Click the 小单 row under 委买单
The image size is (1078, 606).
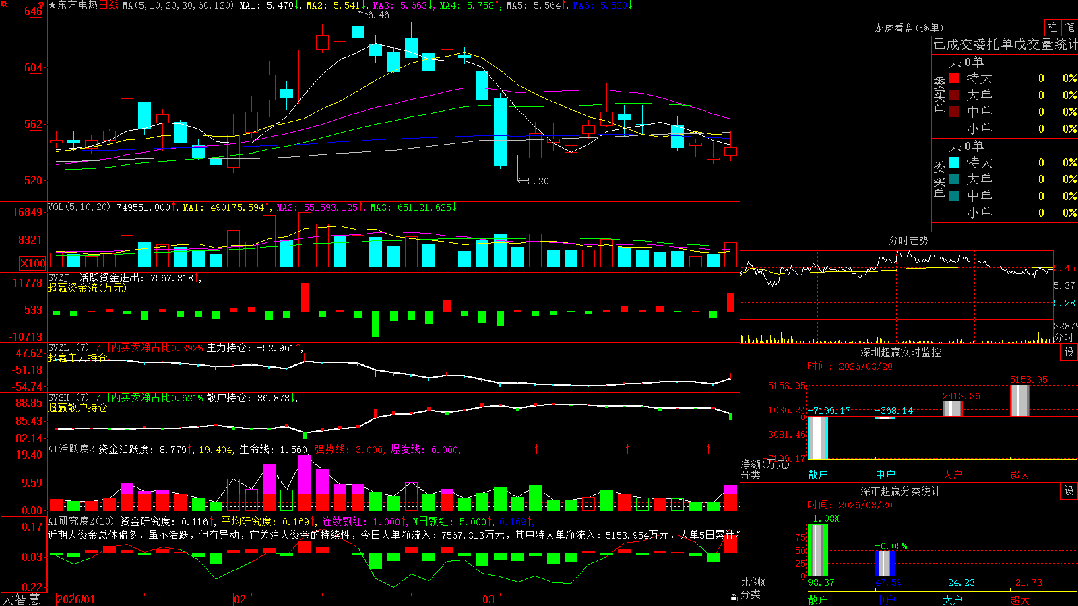(1012, 129)
